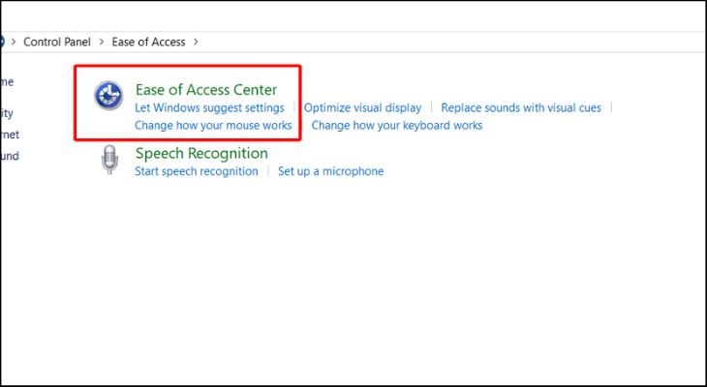Open the Speech Recognition heading link
The height and width of the screenshot is (387, 707).
tap(201, 153)
